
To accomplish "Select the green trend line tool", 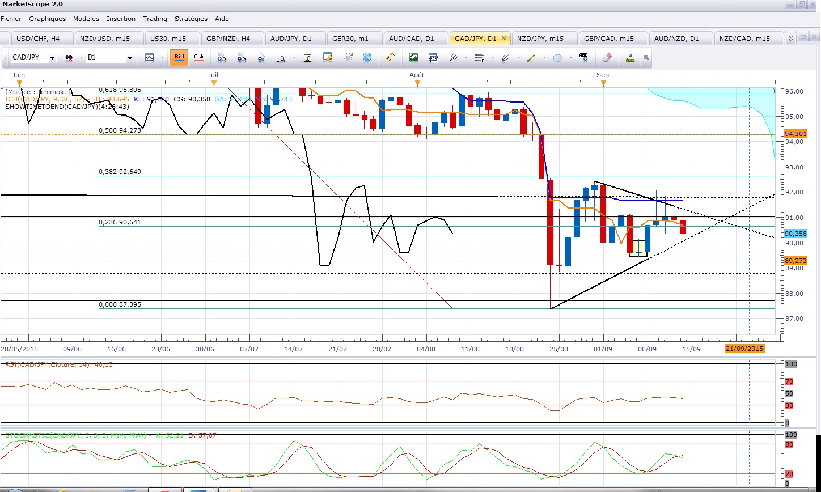I will click(x=532, y=58).
